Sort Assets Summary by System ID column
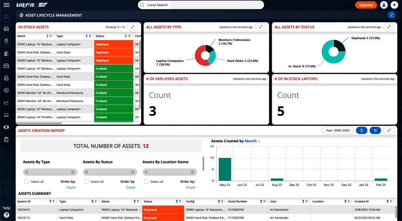Viewport: 402px width, 221px height. pos(50,201)
